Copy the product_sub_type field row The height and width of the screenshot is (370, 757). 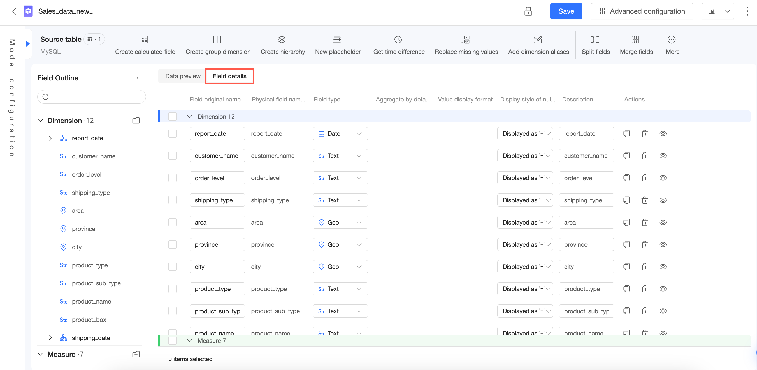click(626, 311)
